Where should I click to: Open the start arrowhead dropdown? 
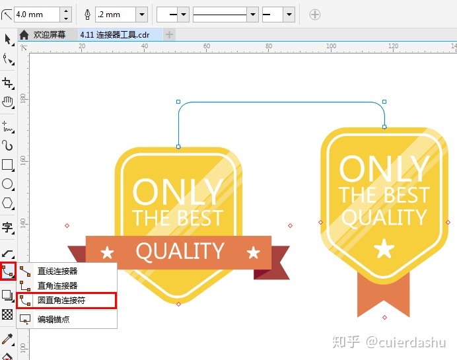[x=184, y=15]
